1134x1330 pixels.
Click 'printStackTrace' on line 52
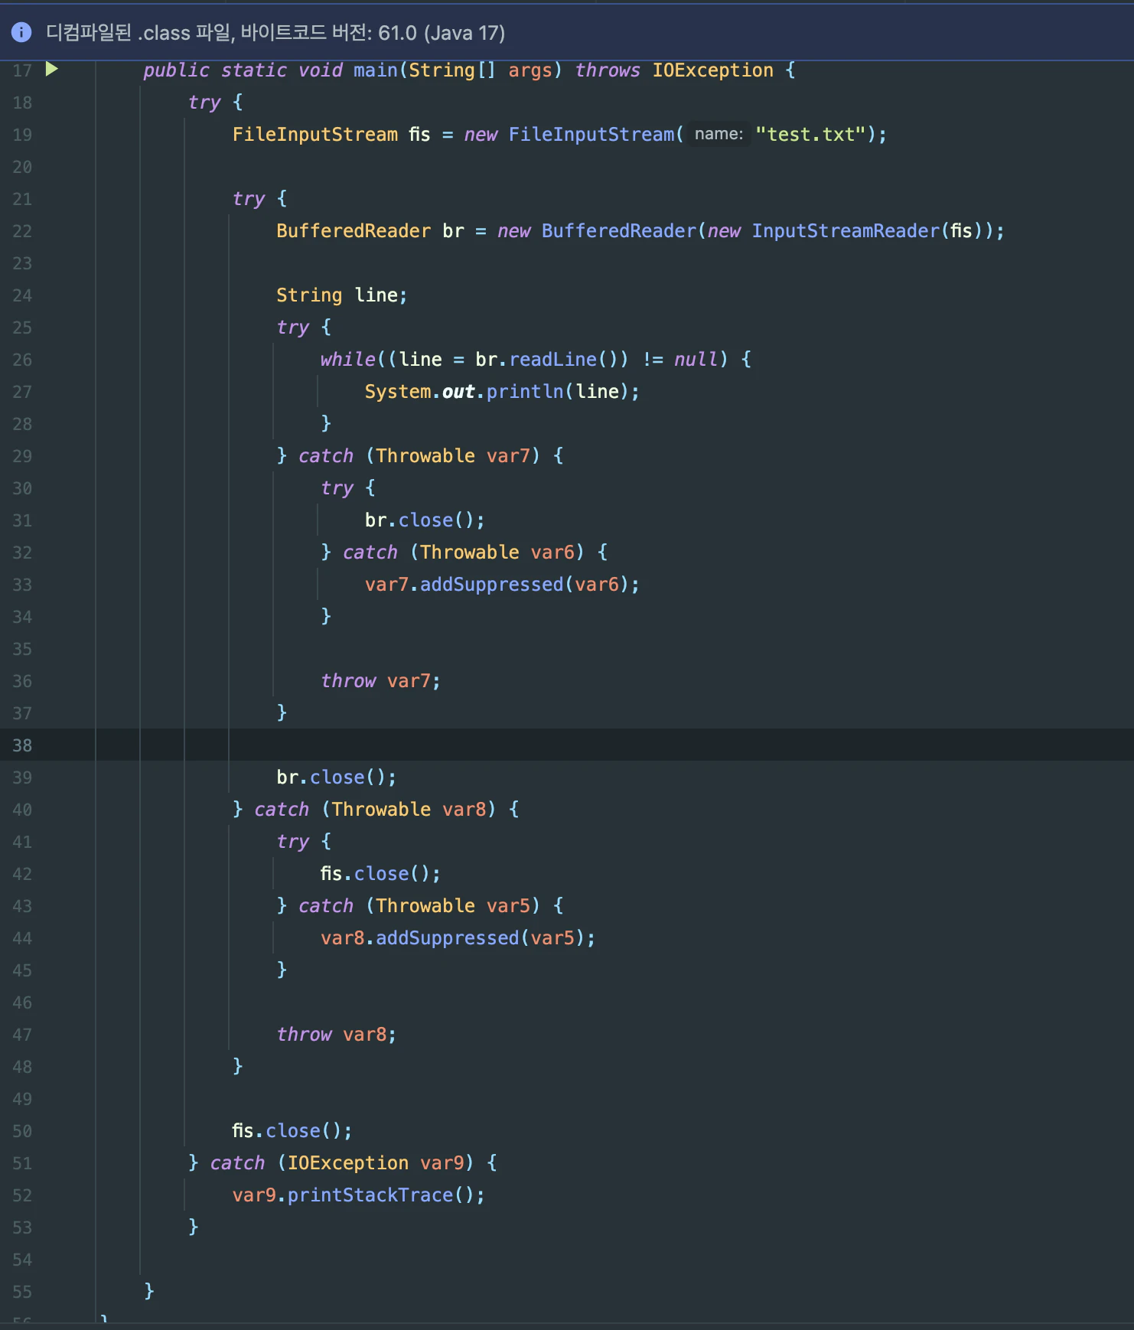coord(370,1195)
